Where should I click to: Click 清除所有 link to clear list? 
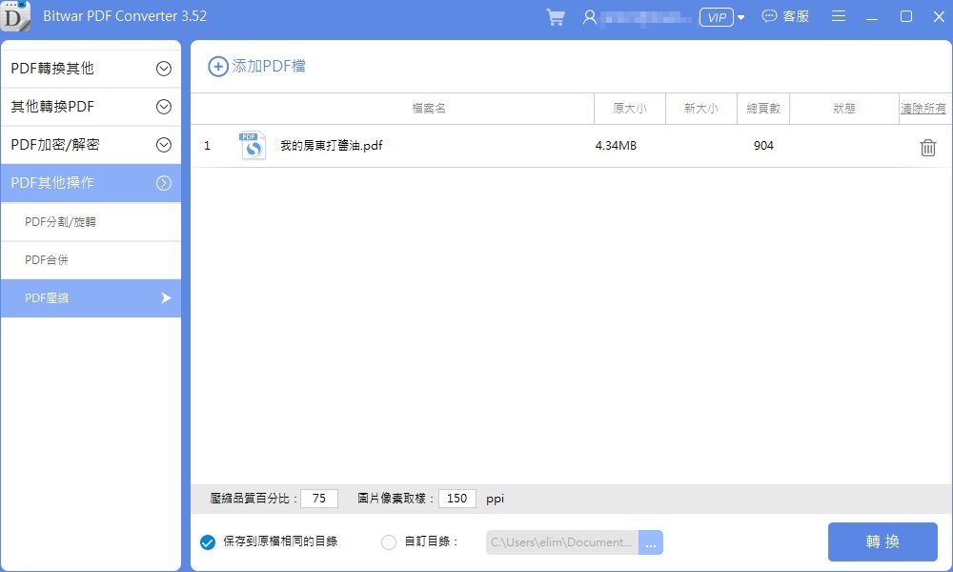pyautogui.click(x=923, y=109)
